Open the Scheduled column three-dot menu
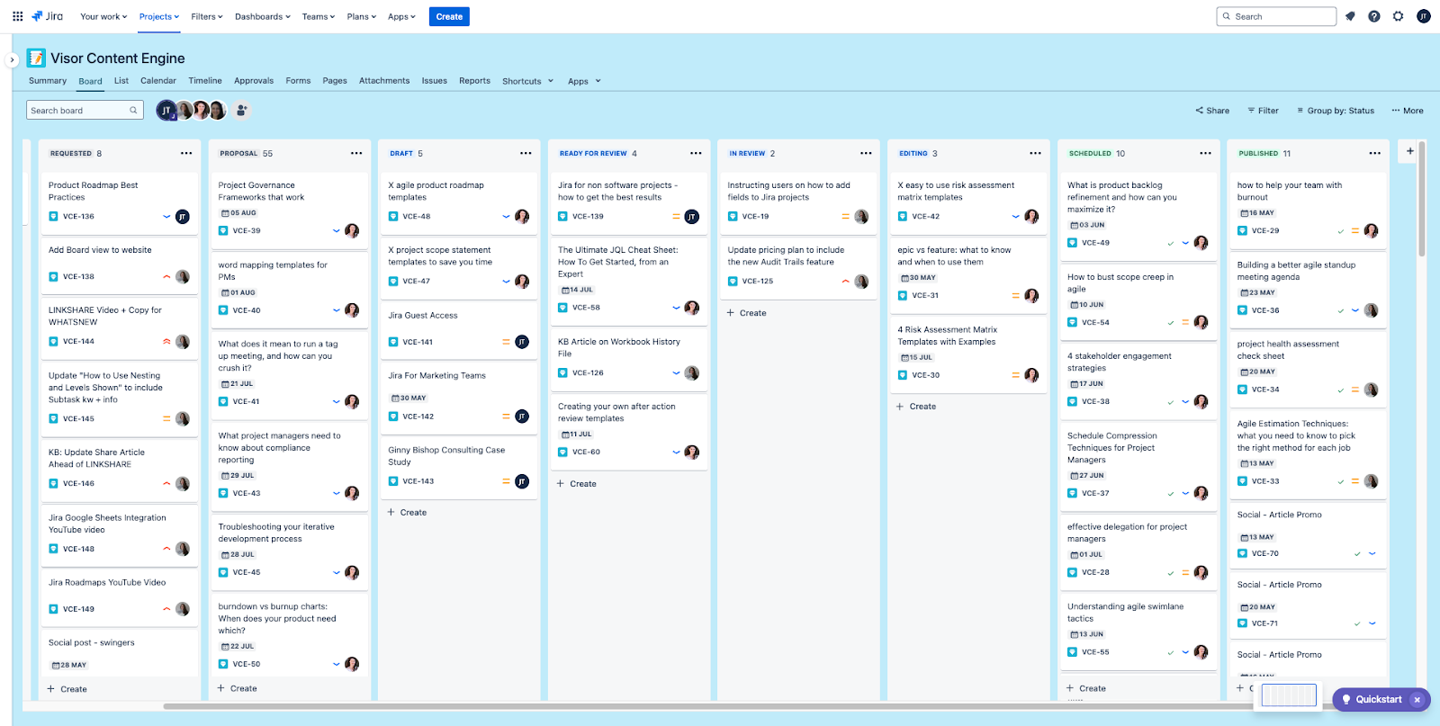This screenshot has height=726, width=1440. tap(1205, 153)
